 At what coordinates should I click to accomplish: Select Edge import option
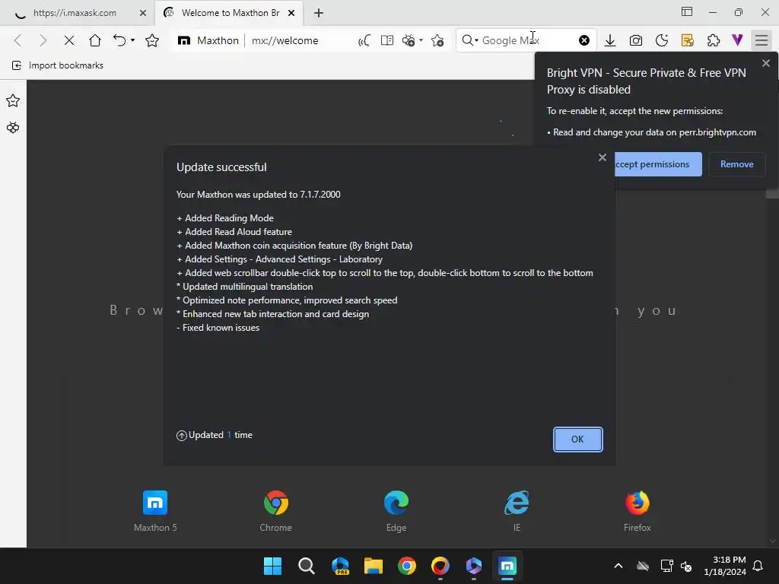[x=396, y=512]
